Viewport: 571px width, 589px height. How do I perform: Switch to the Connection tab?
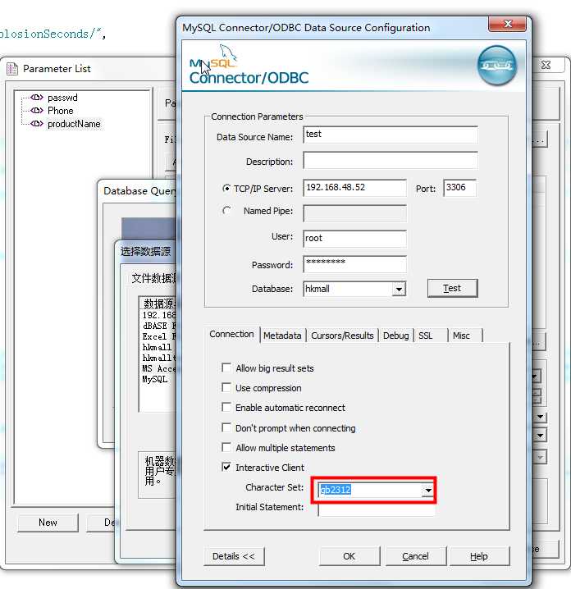pyautogui.click(x=231, y=334)
